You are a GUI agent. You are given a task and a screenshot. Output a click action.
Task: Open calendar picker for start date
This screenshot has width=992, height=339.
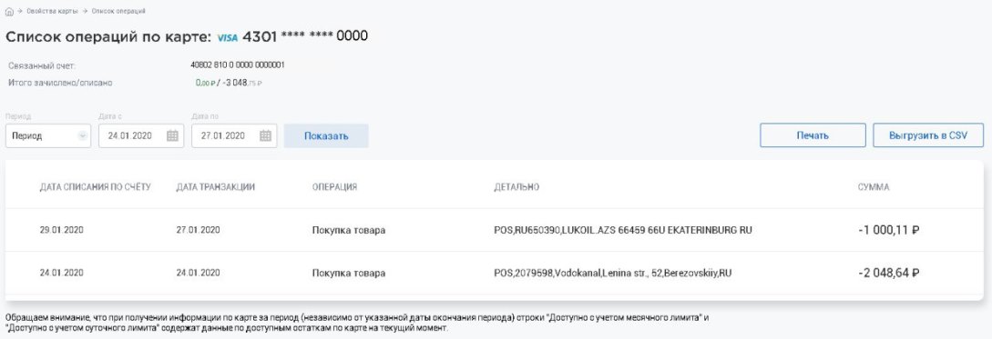(x=172, y=135)
